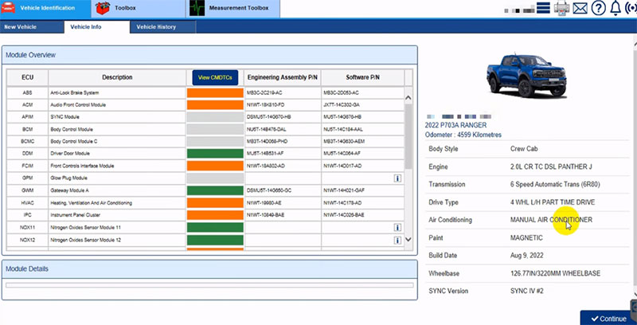Click the module table scroll up arrow
This screenshot has width=637, height=325.
(408, 98)
